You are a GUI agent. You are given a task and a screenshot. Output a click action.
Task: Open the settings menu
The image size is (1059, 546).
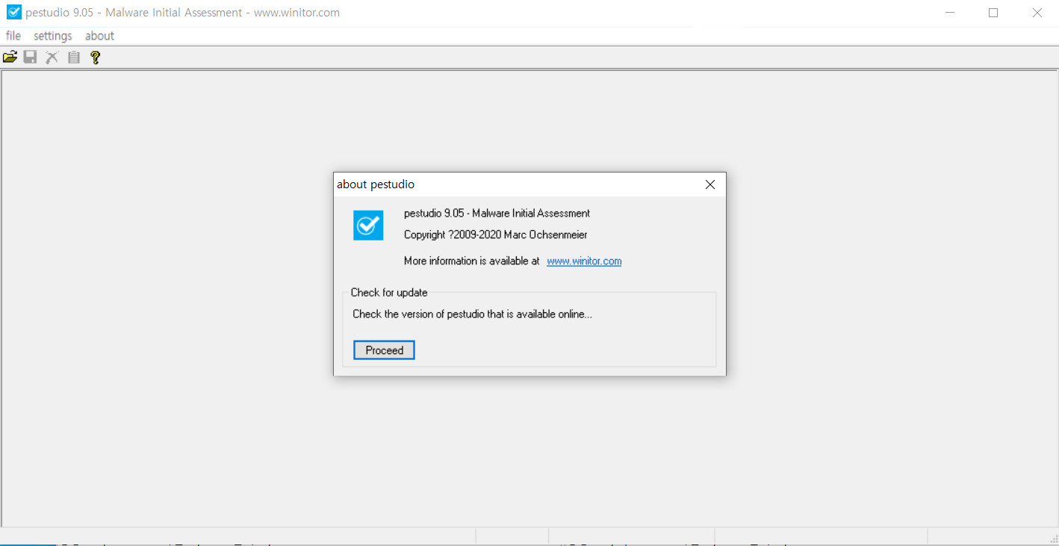coord(53,36)
